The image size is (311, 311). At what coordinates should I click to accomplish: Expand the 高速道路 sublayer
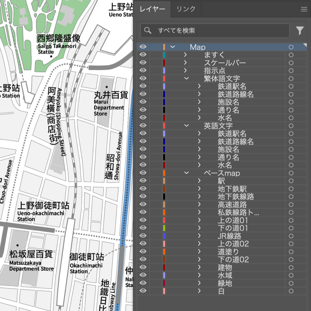pos(199,204)
